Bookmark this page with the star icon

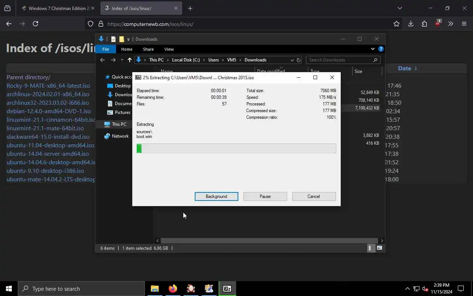pos(397,24)
